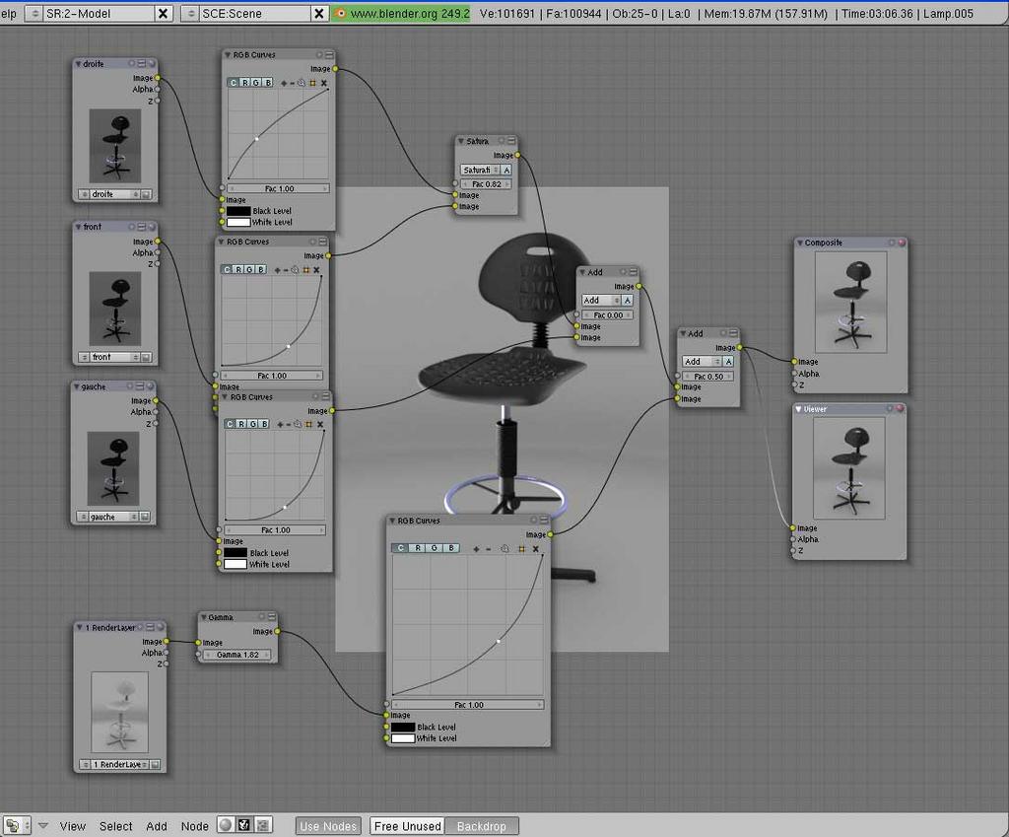Collapse the Gamma node with its triangle

pos(203,617)
